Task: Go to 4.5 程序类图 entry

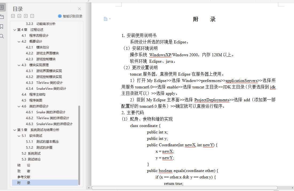Action: (32, 100)
